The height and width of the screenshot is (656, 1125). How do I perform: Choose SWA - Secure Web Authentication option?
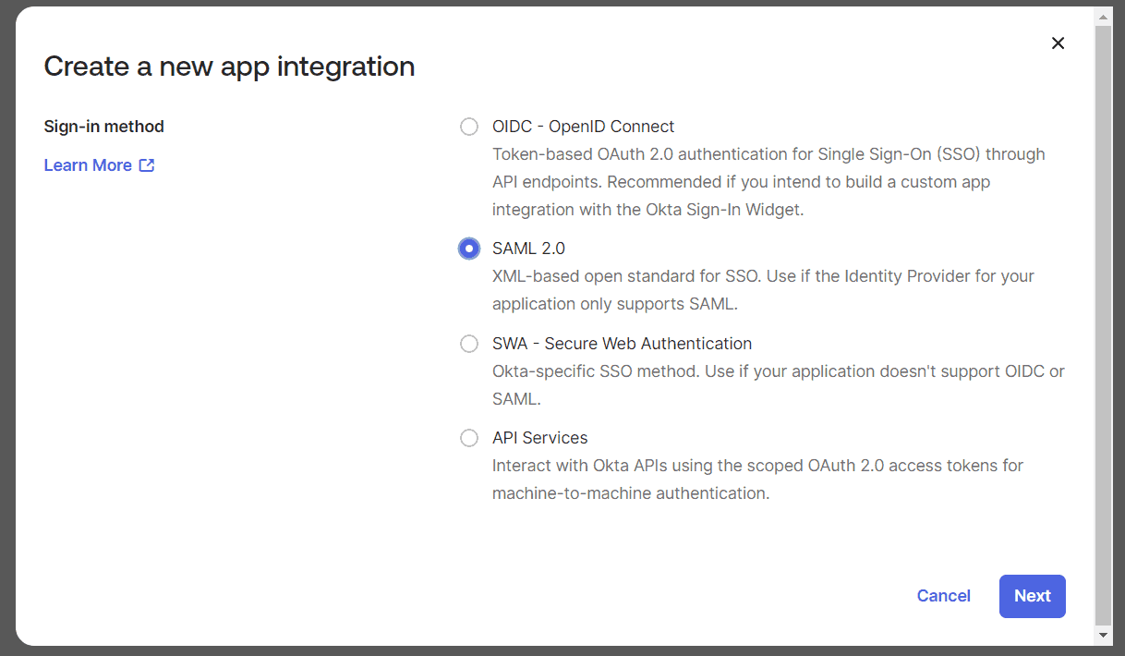[468, 343]
